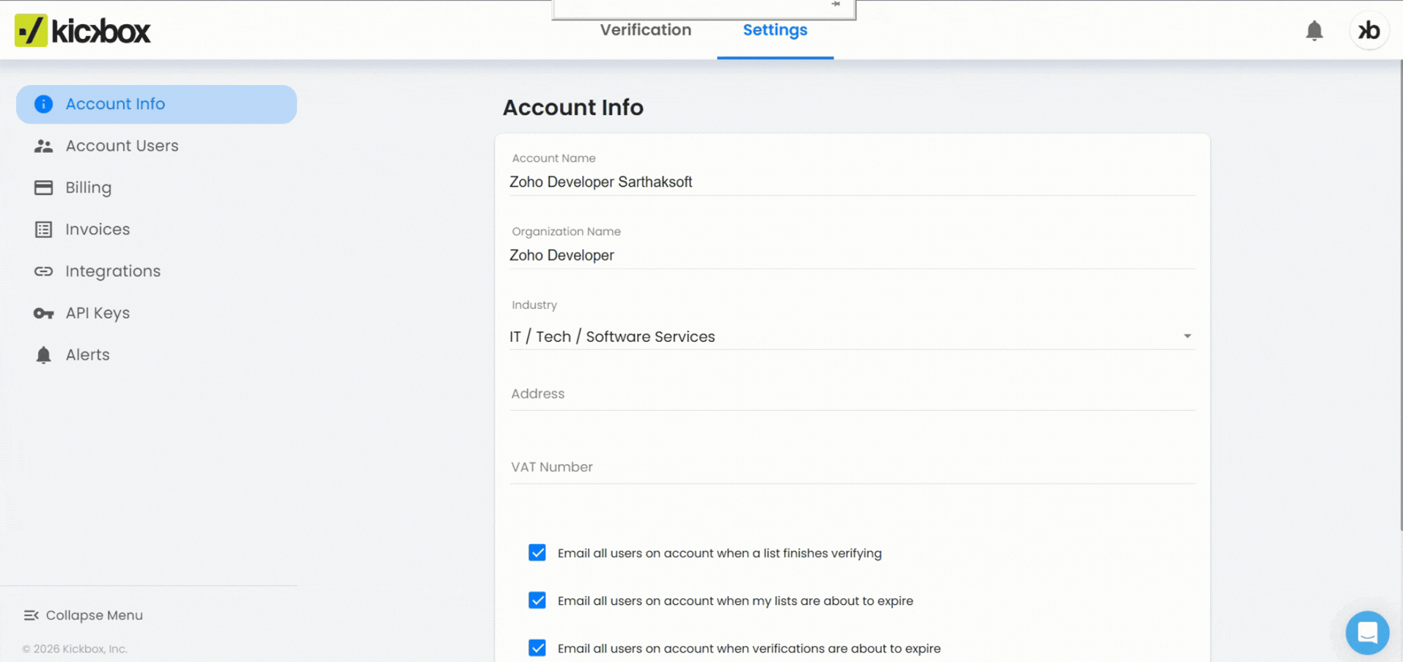Open the user profile avatar menu
This screenshot has width=1403, height=662.
tap(1368, 31)
